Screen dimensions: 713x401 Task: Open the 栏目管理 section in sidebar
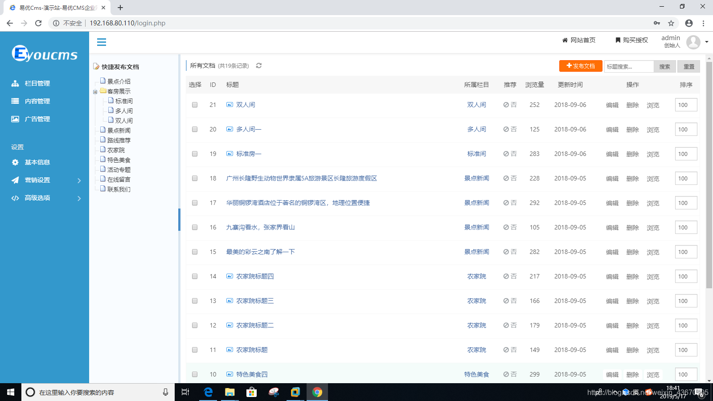37,83
